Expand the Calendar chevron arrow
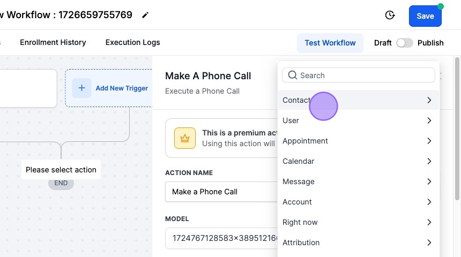461x257 pixels. pyautogui.click(x=429, y=161)
